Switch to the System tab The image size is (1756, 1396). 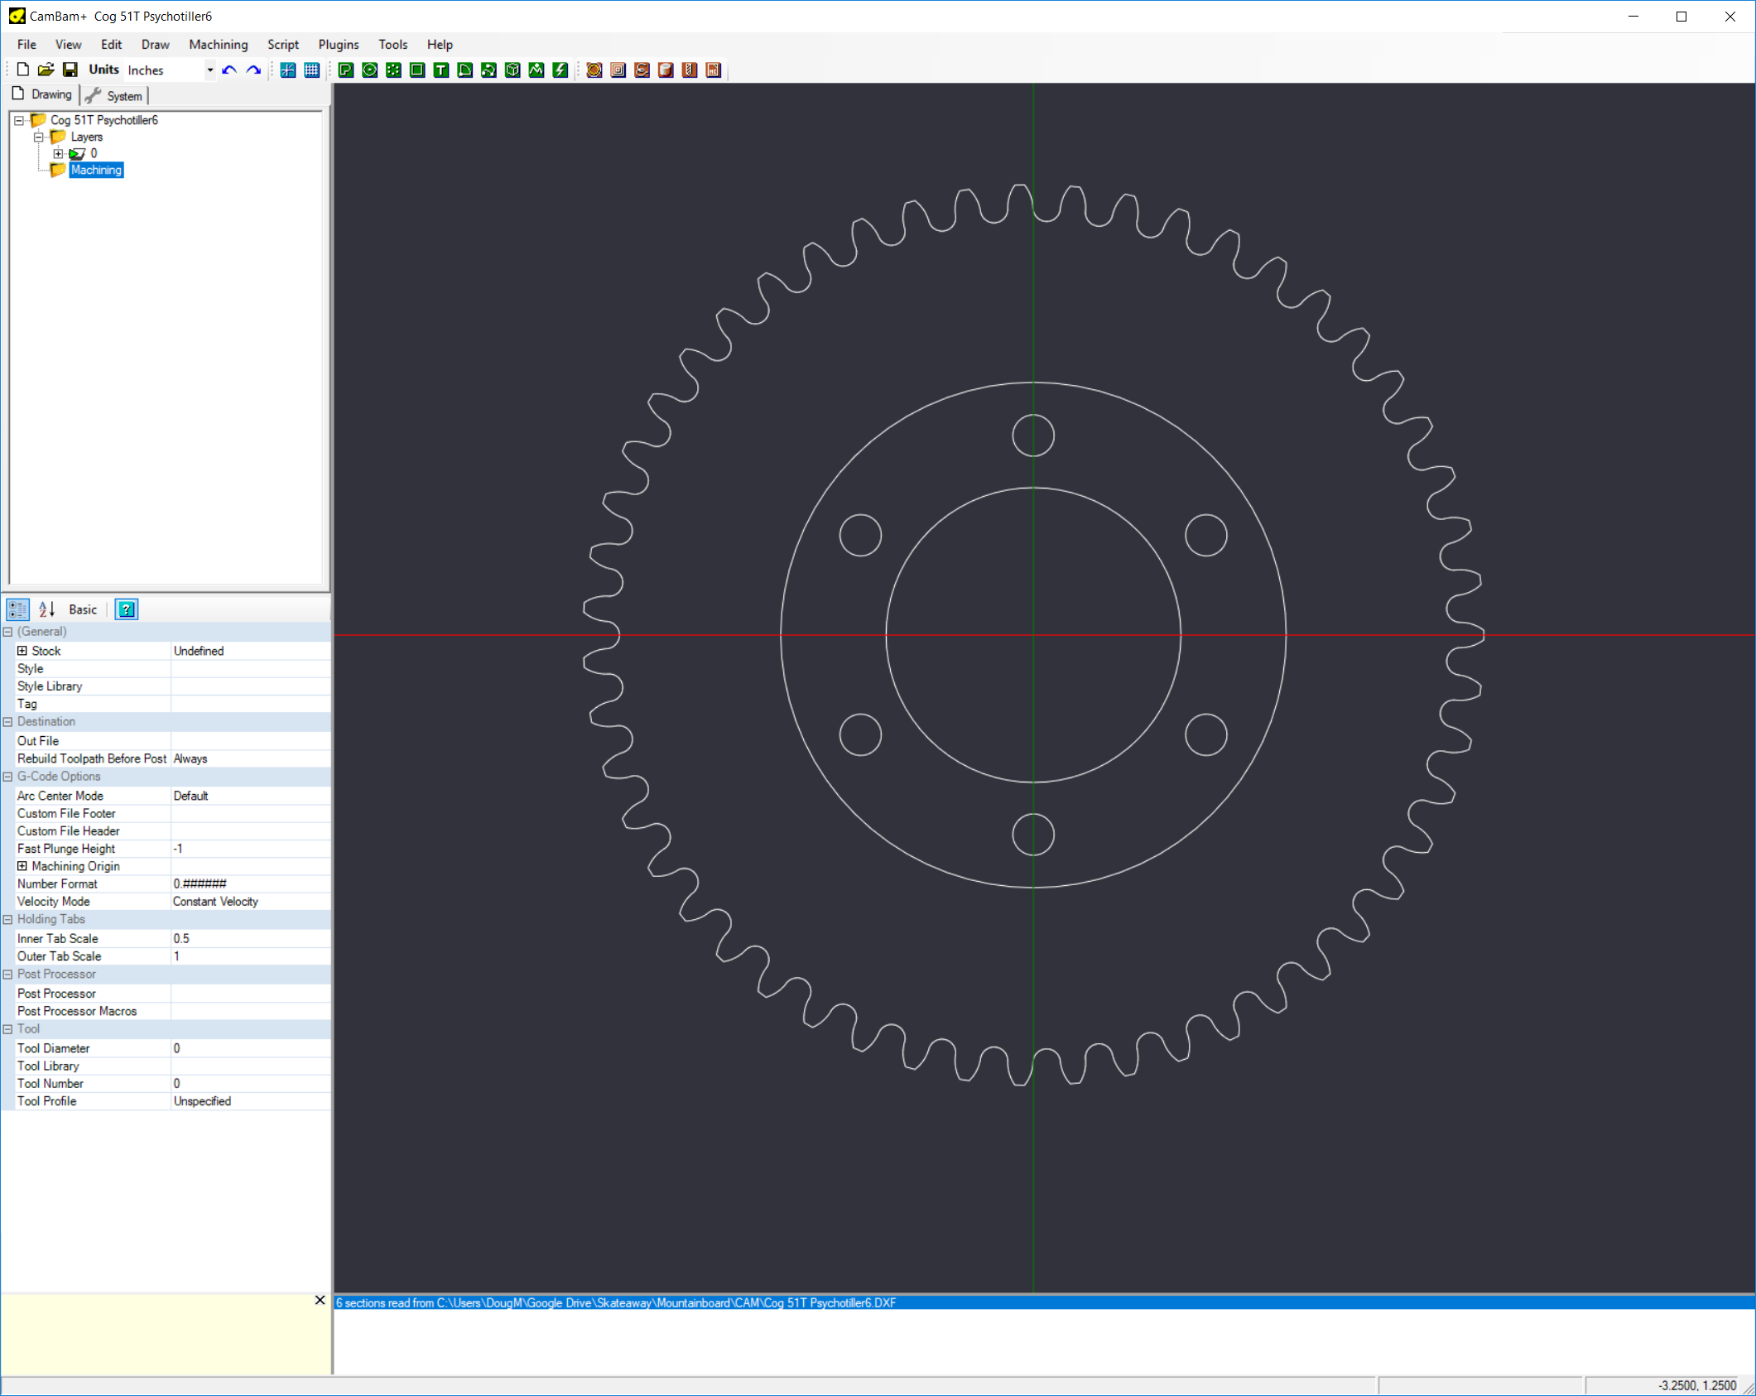[x=116, y=96]
